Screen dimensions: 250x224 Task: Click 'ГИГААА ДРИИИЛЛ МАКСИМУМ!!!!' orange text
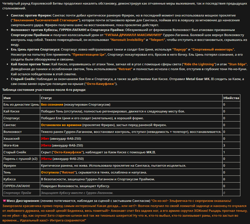[x=133, y=35]
